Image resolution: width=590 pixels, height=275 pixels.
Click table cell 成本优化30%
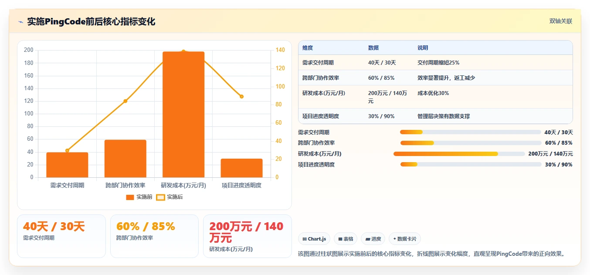point(433,93)
